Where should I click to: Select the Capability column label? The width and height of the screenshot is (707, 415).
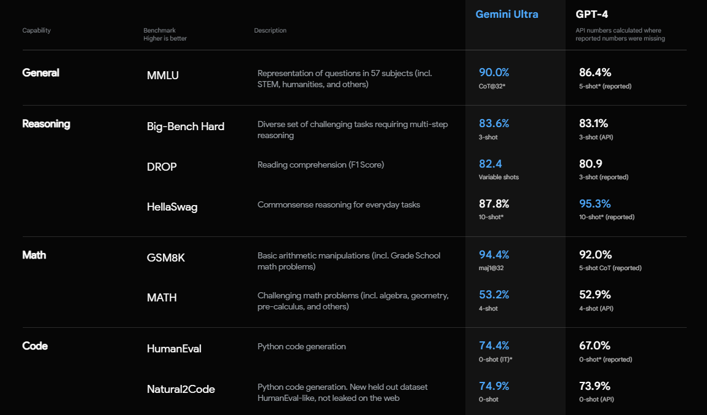36,31
